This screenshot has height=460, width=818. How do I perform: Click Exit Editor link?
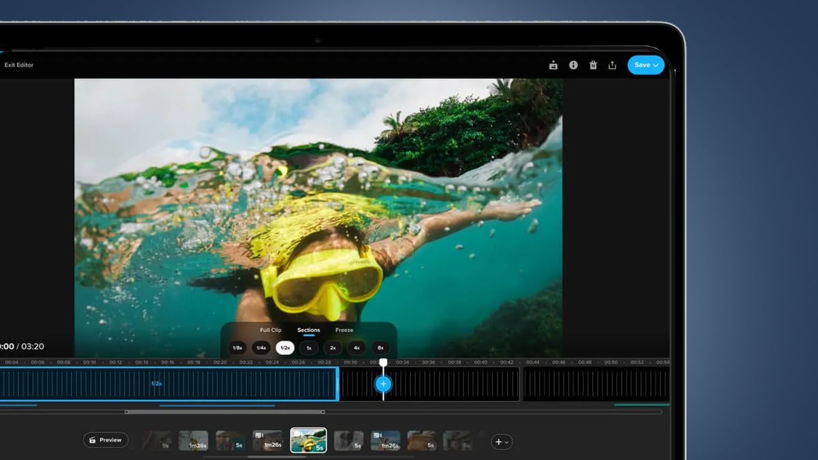[x=19, y=65]
